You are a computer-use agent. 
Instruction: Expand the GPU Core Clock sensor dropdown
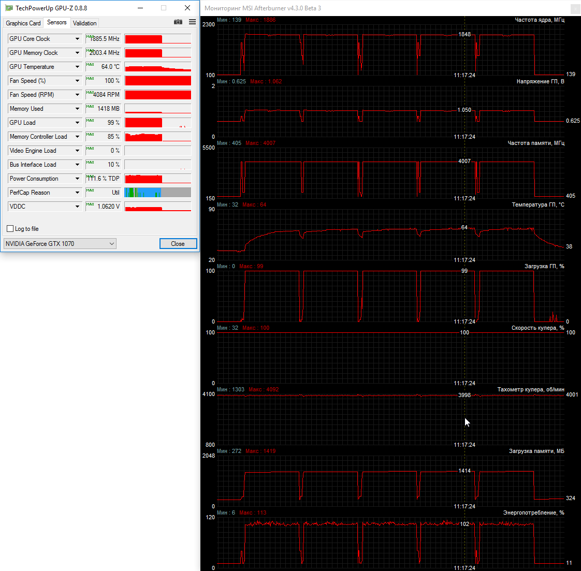coord(78,39)
